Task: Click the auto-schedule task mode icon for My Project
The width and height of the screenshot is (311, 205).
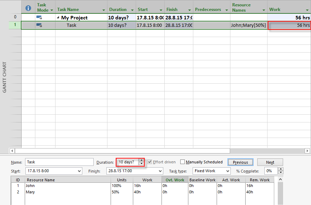Action: (39, 18)
